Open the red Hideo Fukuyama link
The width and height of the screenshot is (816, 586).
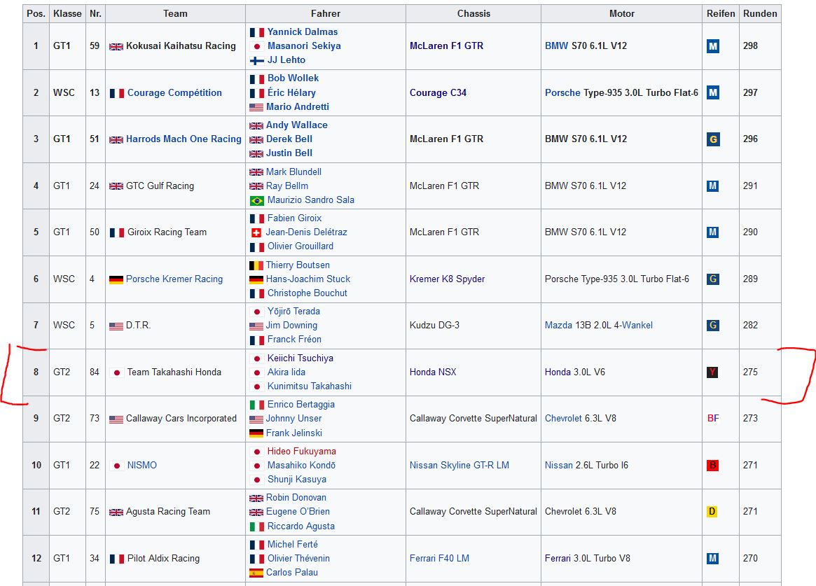point(301,452)
